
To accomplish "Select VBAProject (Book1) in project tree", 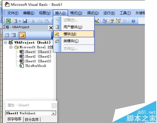I will coord(32,43).
